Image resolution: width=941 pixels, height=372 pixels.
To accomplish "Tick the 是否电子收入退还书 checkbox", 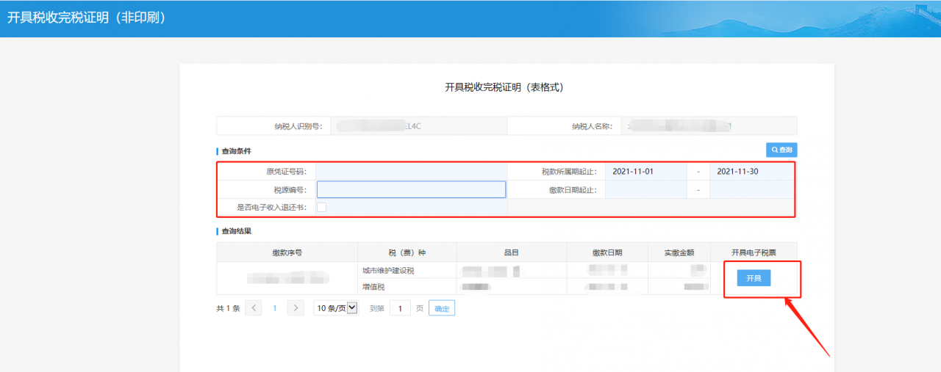I will [x=321, y=208].
